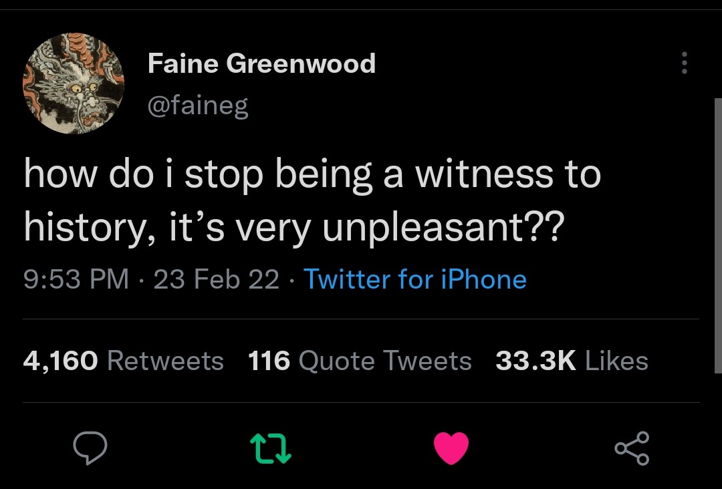
Task: Open the dragon profile picture
Action: 74,83
